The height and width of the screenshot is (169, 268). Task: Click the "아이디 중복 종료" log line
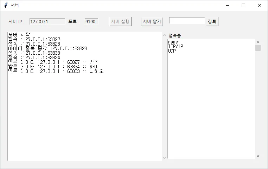(x=47, y=48)
